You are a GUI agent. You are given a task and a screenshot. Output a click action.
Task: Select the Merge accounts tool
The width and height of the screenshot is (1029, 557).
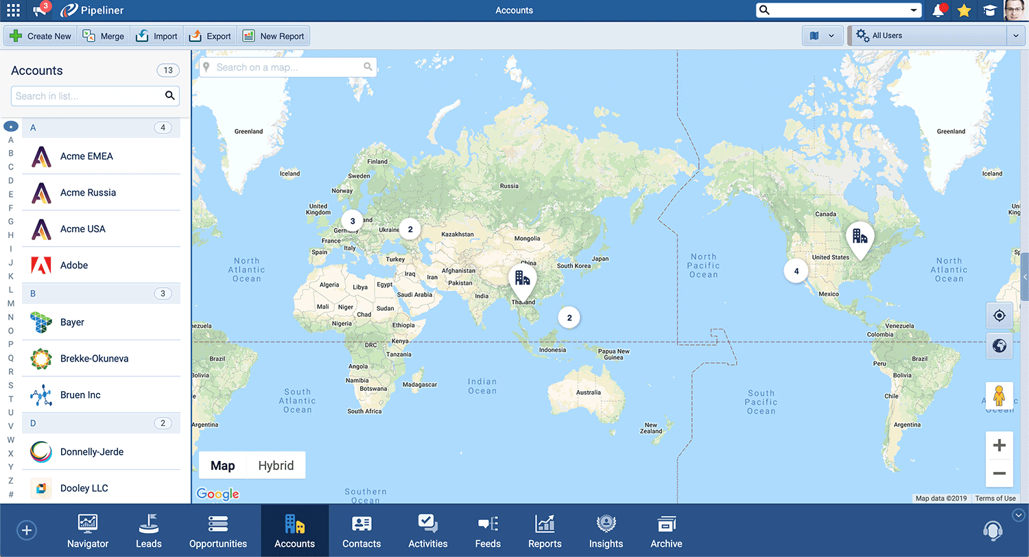[x=103, y=35]
